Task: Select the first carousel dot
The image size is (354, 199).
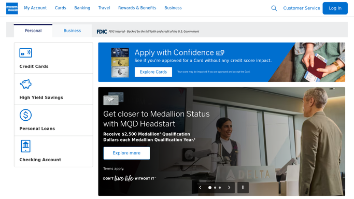Action: click(x=210, y=188)
